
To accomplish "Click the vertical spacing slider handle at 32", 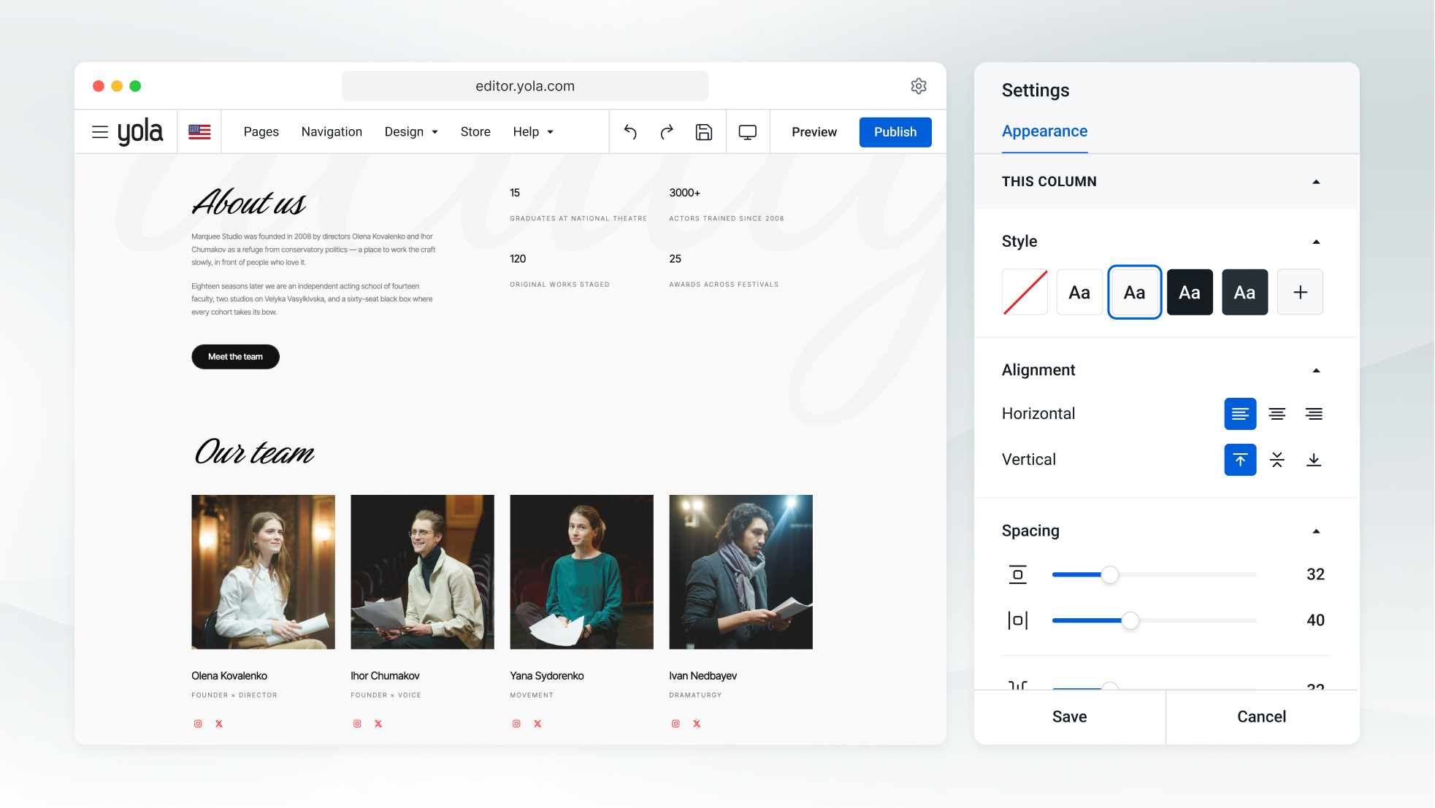I will point(1110,575).
